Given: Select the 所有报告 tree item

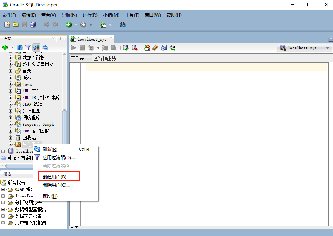Looking at the screenshot, I should point(16,183).
